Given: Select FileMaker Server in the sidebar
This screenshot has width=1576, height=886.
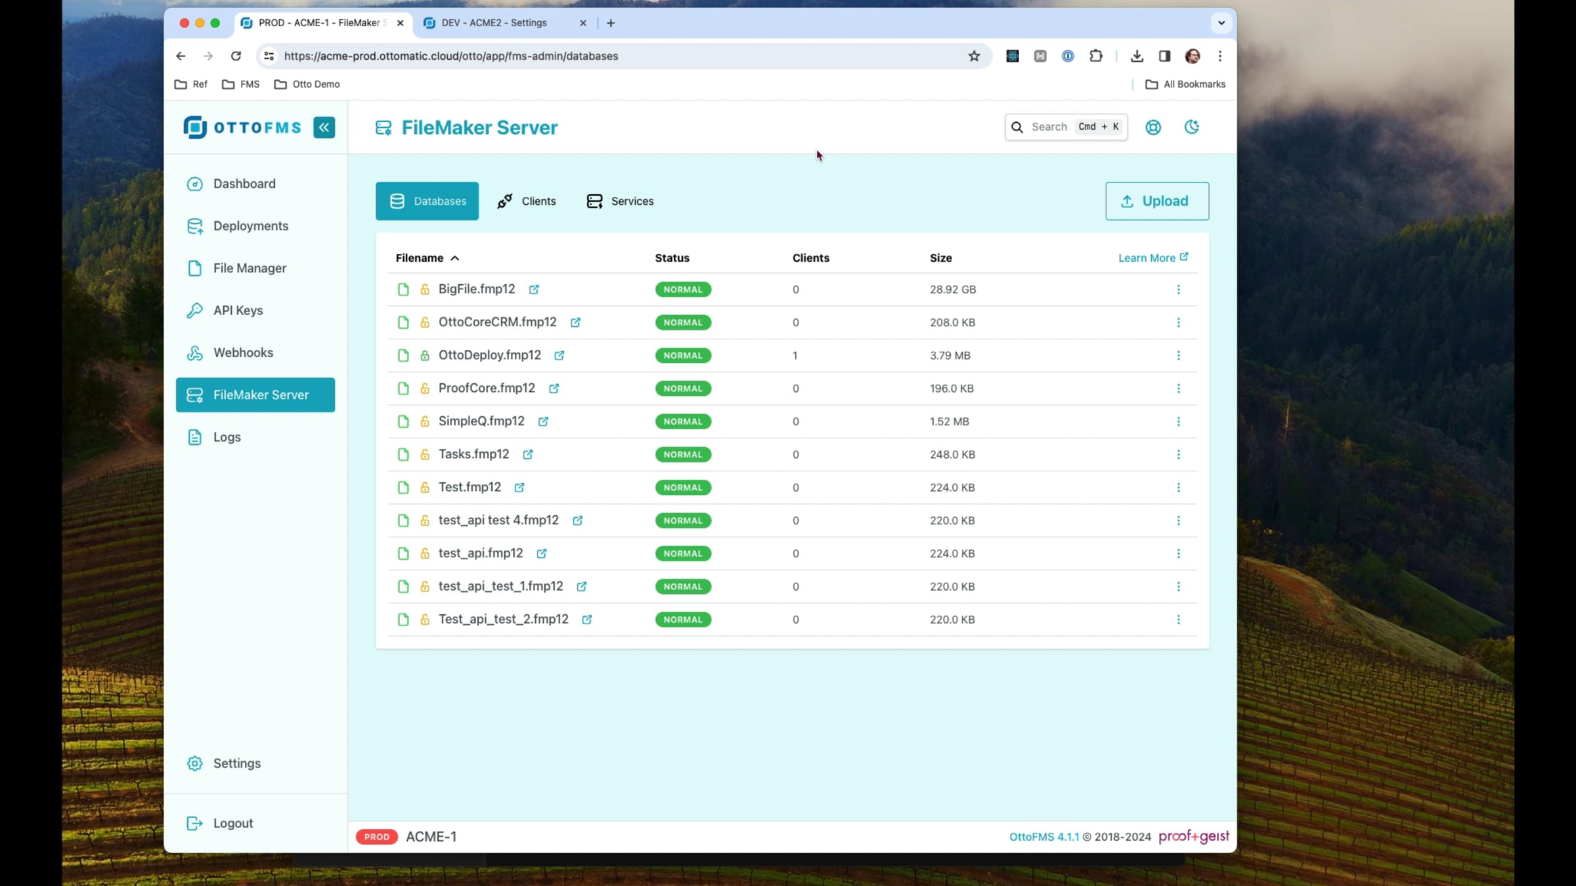Looking at the screenshot, I should pos(255,394).
